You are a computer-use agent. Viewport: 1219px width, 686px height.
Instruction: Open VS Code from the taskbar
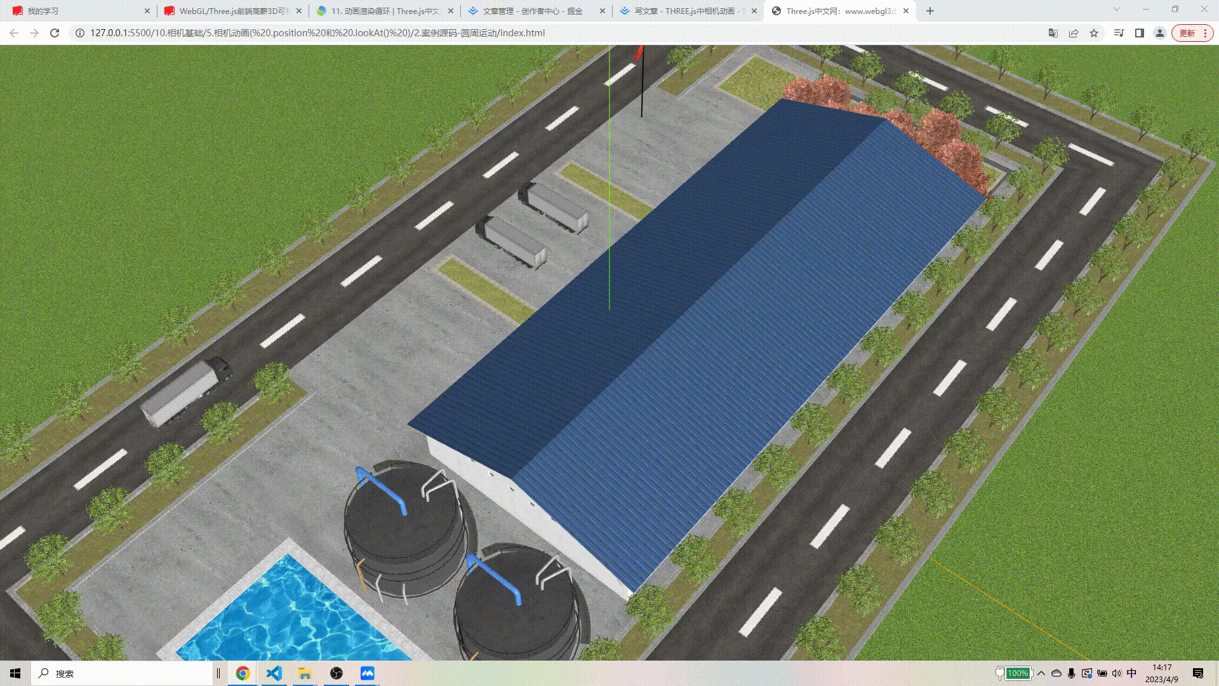tap(274, 673)
